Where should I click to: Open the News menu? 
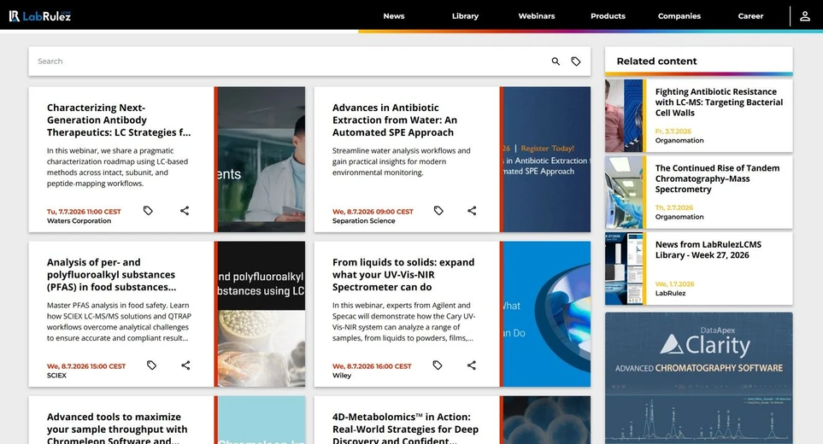tap(394, 16)
